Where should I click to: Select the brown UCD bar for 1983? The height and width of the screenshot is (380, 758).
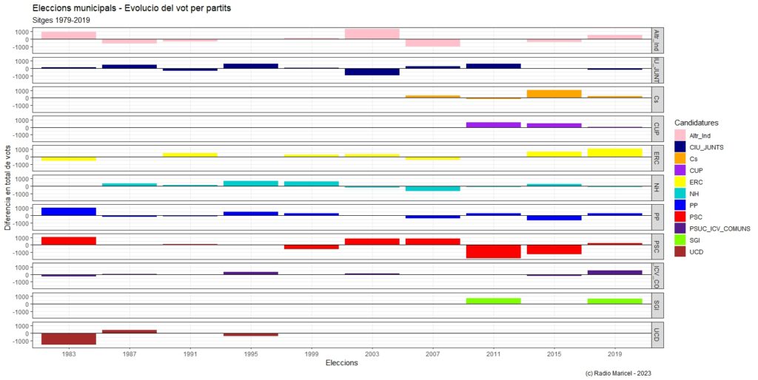tap(69, 339)
